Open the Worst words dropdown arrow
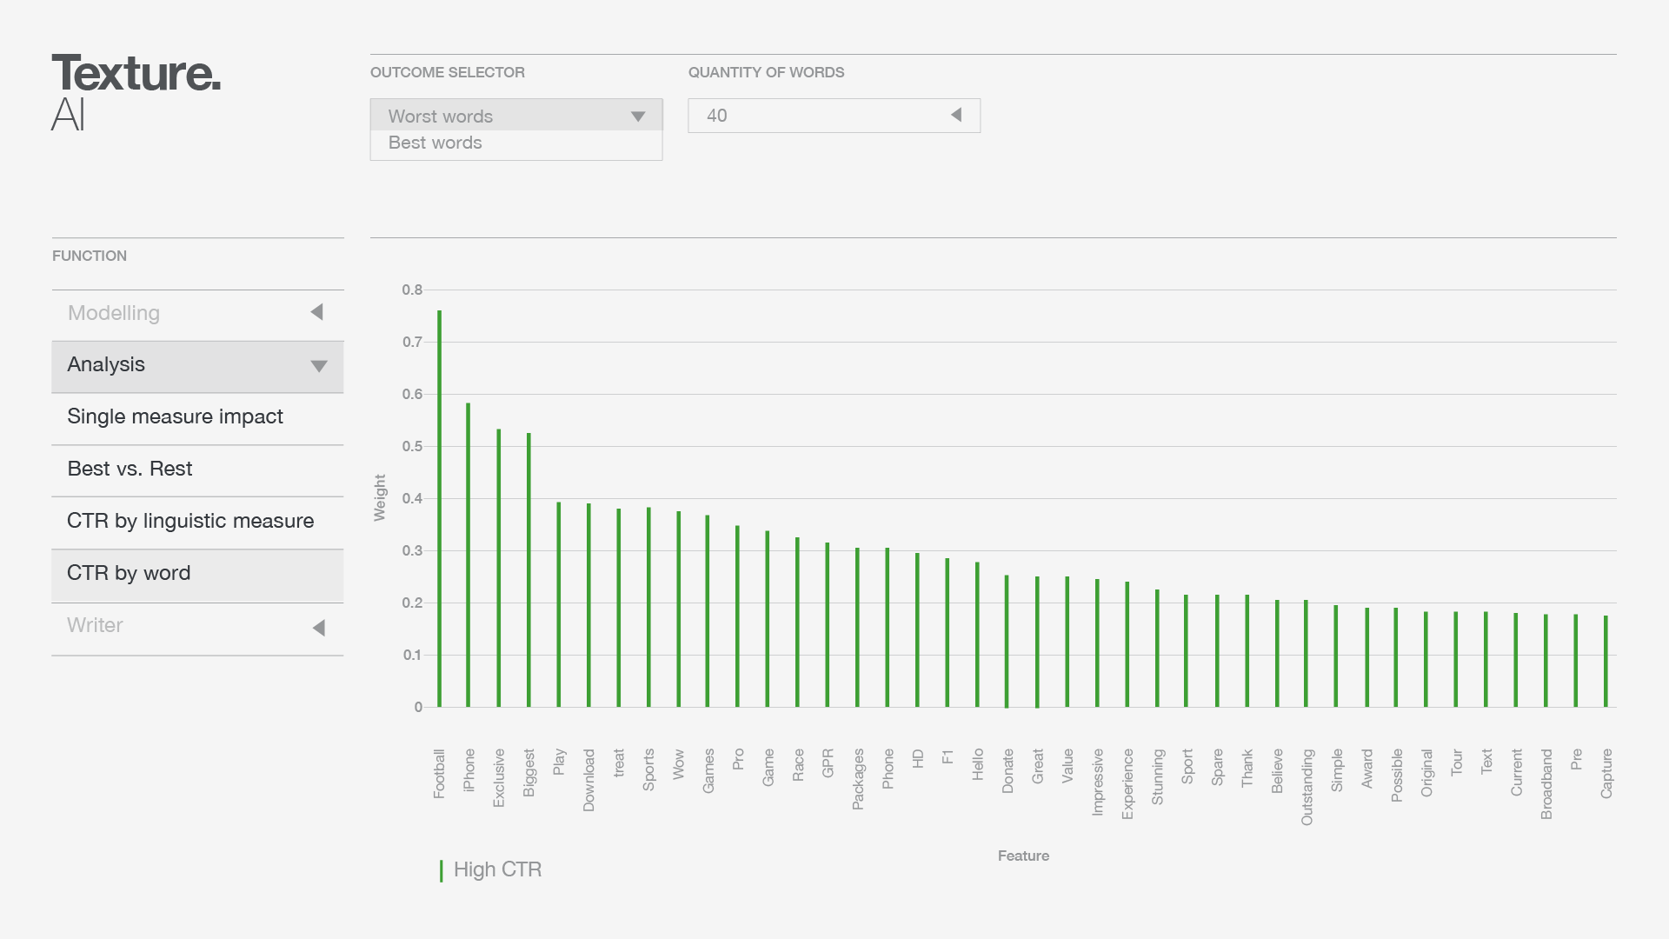Viewport: 1669px width, 939px height. click(638, 117)
